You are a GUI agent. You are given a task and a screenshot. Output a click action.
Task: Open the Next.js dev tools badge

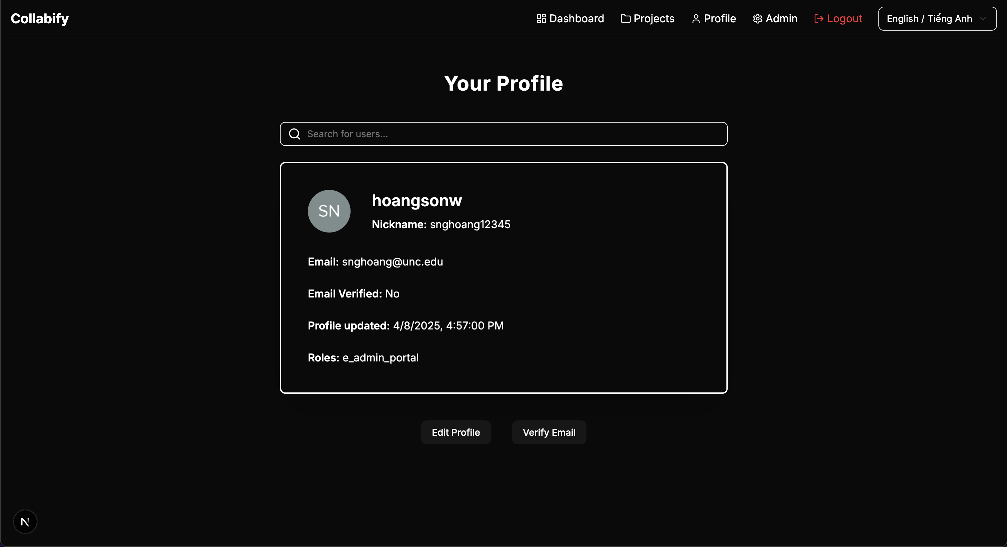coord(25,522)
